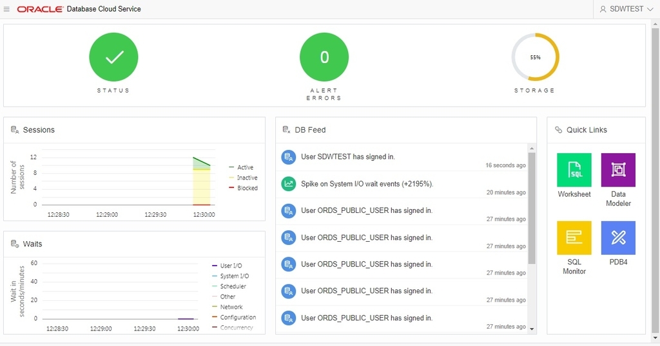Image resolution: width=660 pixels, height=346 pixels.
Task: Open the SDWTEST user dropdown
Action: [x=626, y=9]
